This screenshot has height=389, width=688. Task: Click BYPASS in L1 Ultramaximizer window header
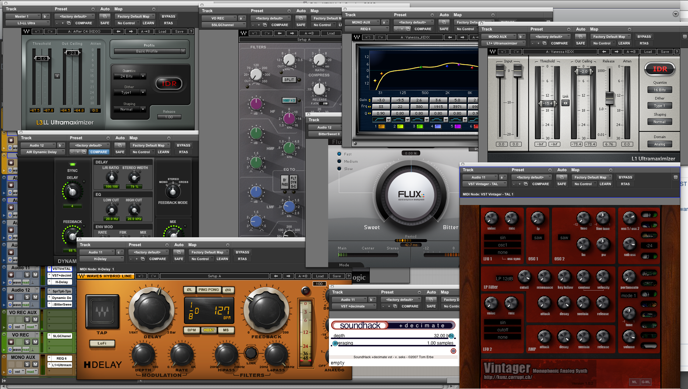click(x=644, y=37)
